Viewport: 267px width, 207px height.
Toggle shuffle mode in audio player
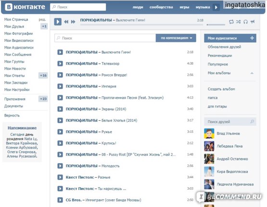point(239,22)
